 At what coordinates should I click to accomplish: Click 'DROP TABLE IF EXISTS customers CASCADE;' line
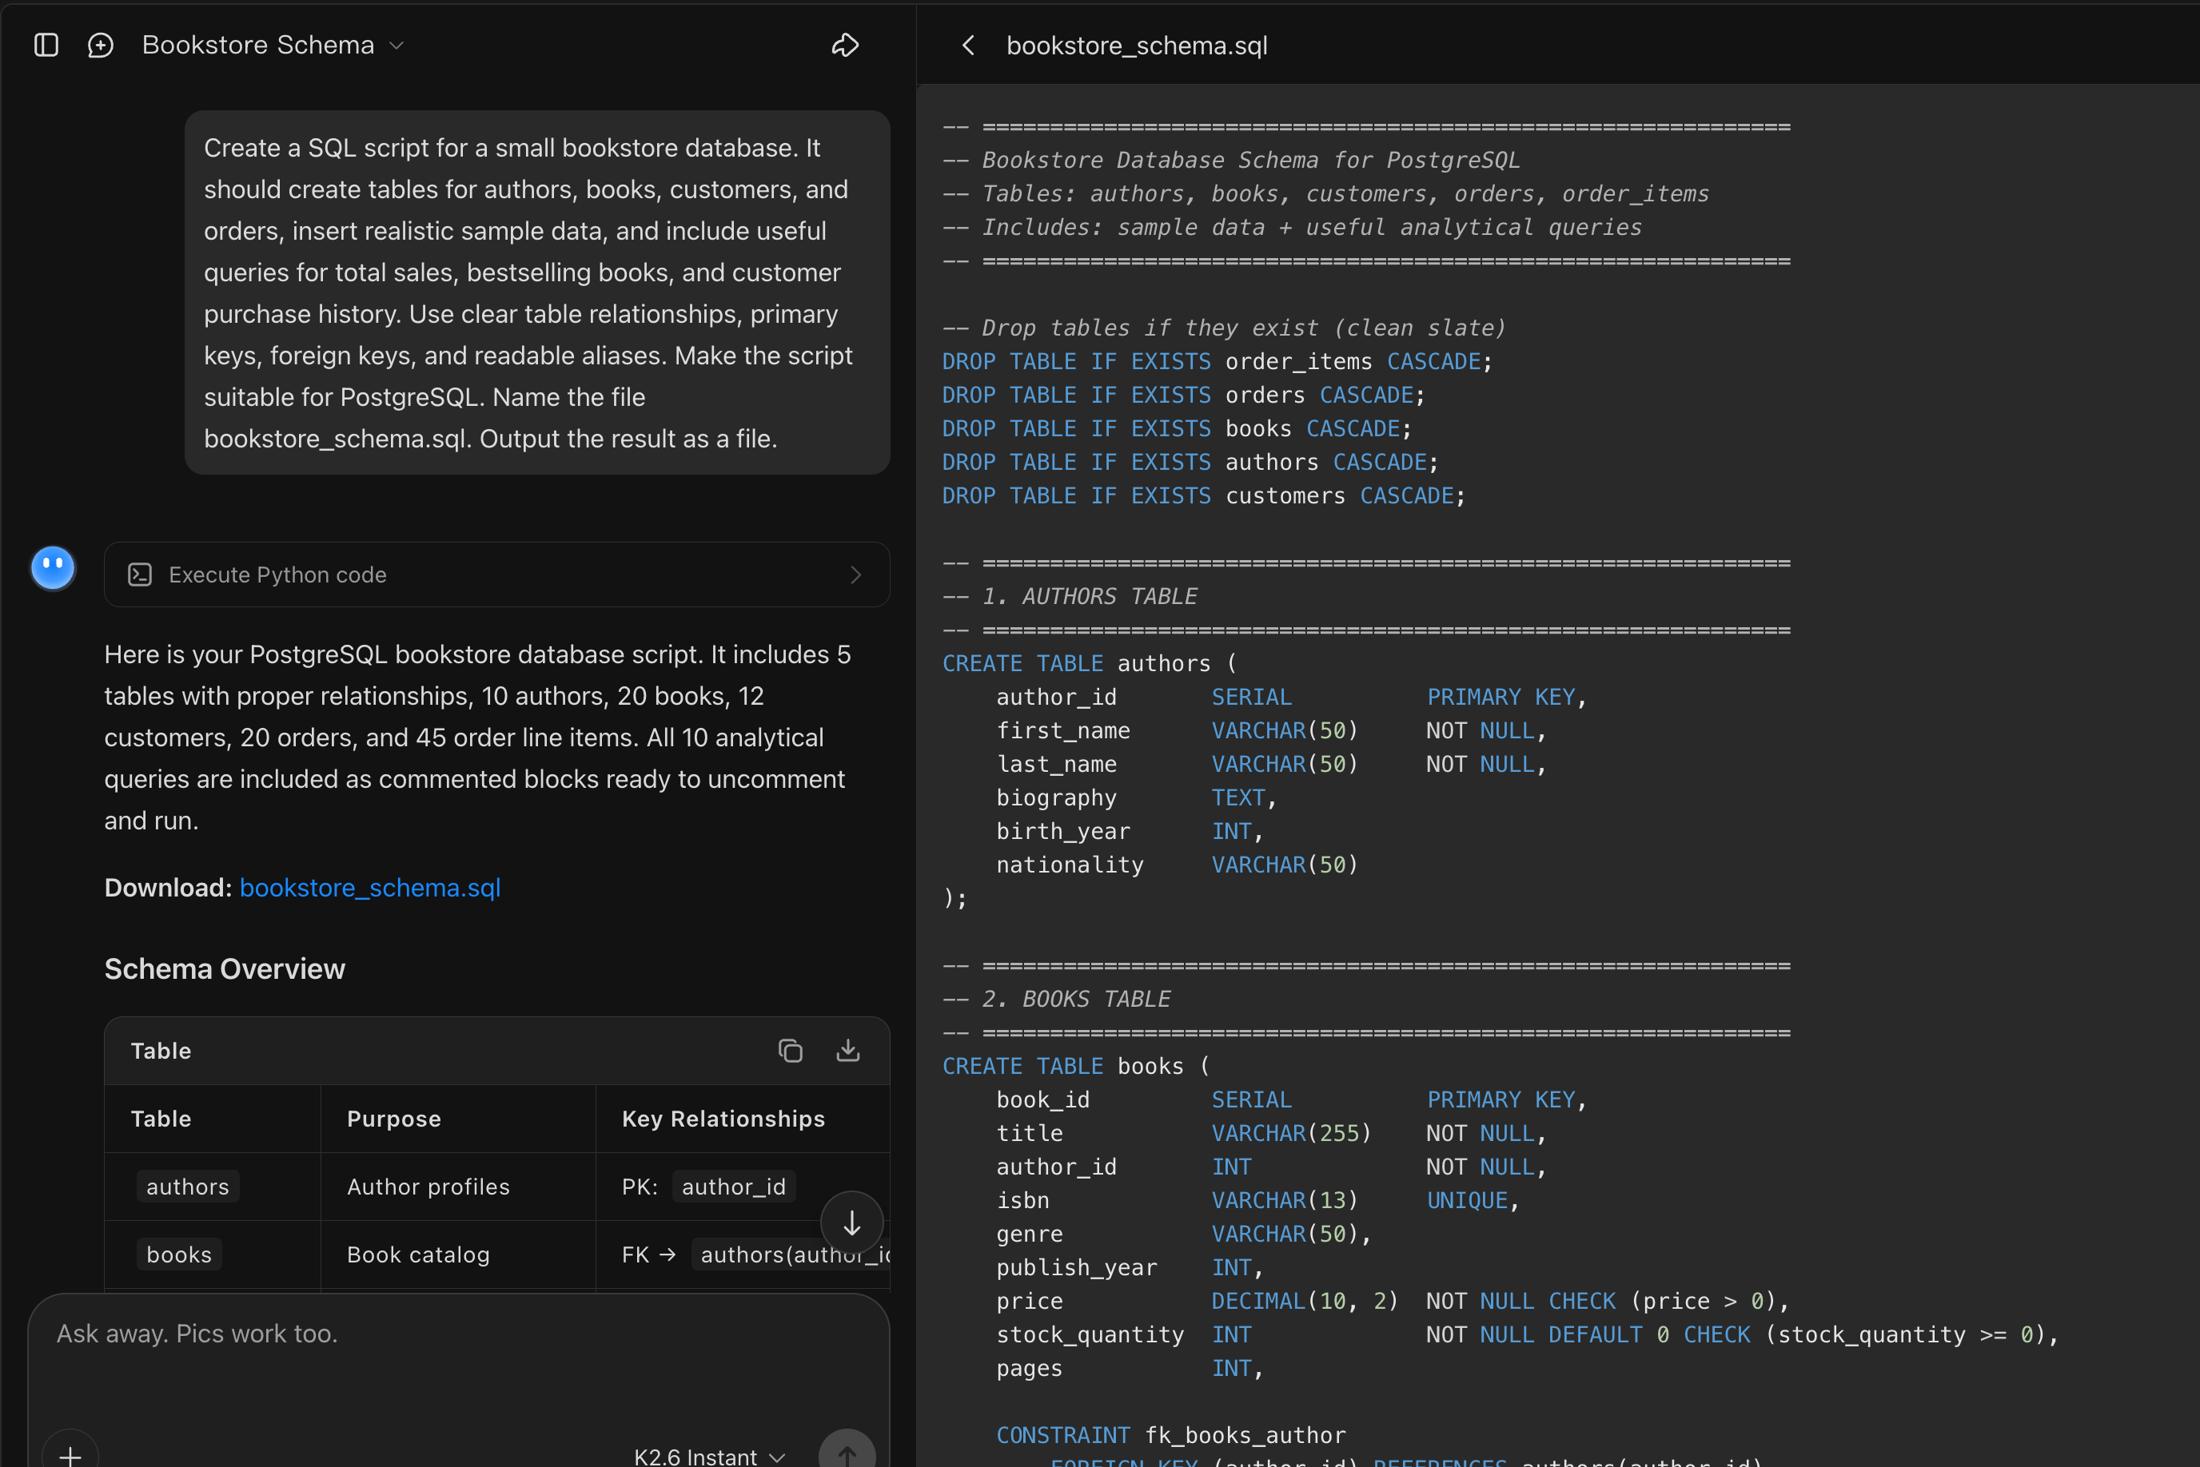coord(1203,496)
